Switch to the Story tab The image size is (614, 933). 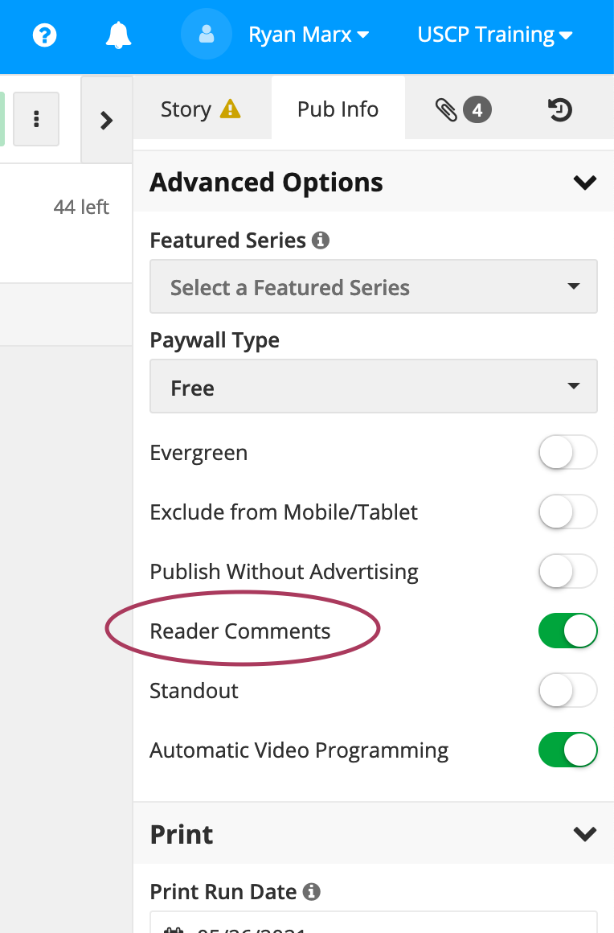coord(186,109)
